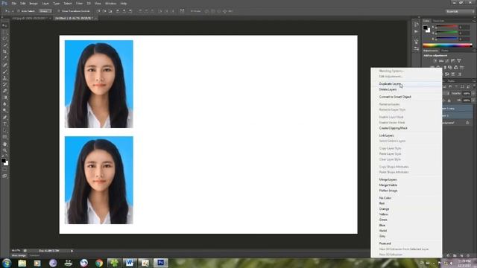Pick a color from spectrum ramp
The width and height of the screenshot is (477, 268).
447,45
